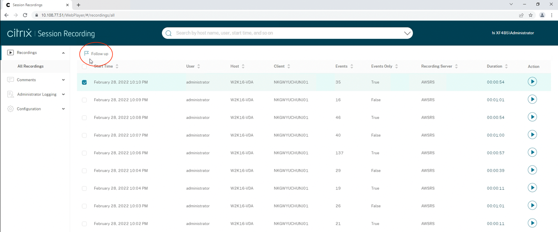Select the 10:09 PM recording checkbox

pos(84,100)
